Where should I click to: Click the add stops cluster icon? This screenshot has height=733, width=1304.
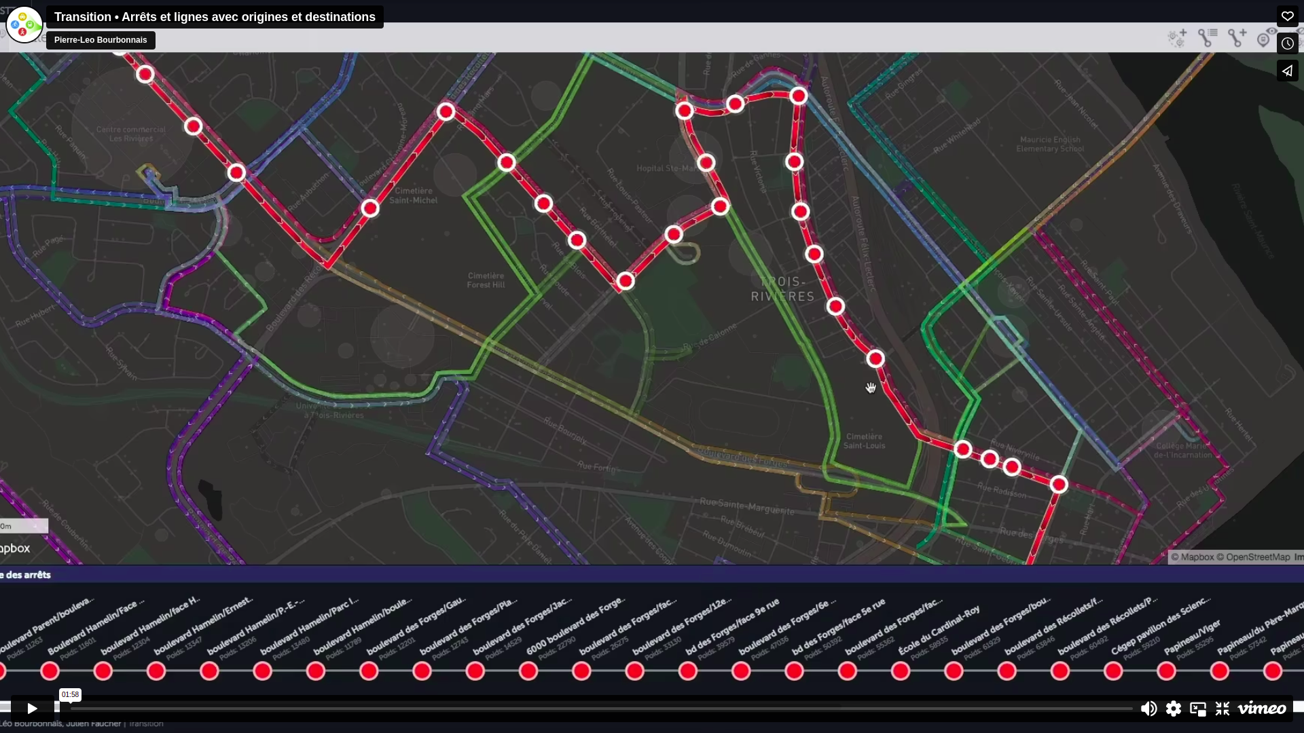coord(1177,38)
